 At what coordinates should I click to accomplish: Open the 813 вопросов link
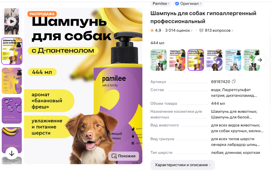219,31
